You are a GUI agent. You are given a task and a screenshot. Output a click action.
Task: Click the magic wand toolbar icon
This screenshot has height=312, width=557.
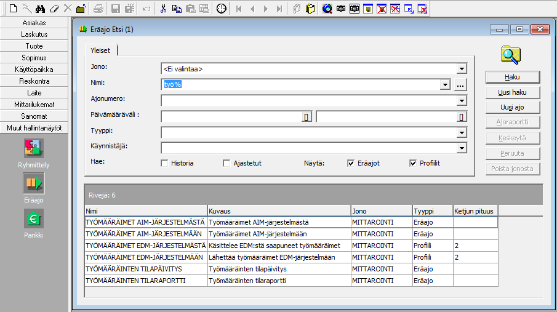point(27,9)
